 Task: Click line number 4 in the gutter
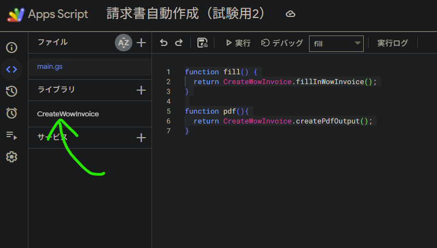pyautogui.click(x=168, y=101)
